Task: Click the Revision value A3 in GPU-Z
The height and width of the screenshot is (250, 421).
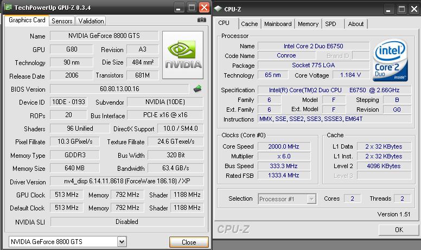Action: (143, 49)
